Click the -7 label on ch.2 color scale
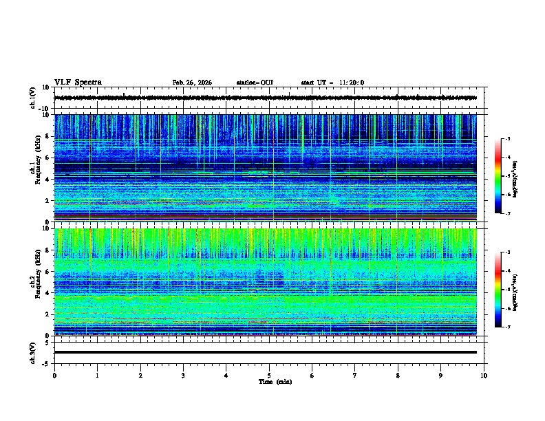 point(507,327)
